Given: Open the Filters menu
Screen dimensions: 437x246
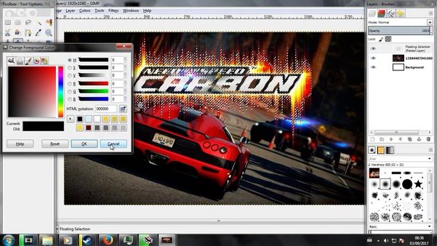Looking at the screenshot, I should [113, 11].
